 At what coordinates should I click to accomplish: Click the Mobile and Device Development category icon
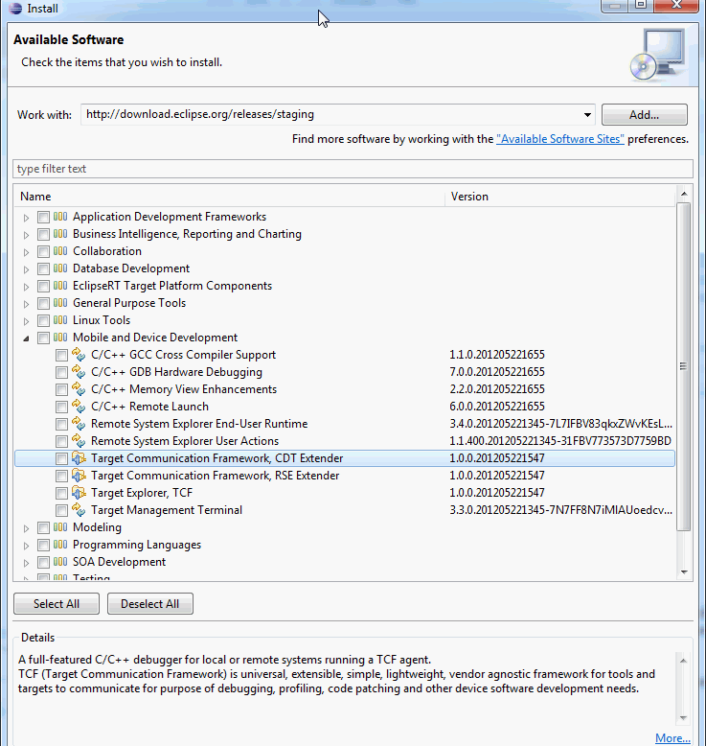60,338
